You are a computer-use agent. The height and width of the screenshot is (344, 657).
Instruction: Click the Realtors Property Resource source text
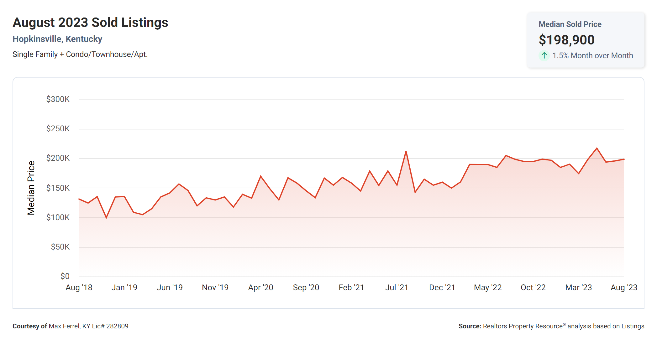point(551,326)
